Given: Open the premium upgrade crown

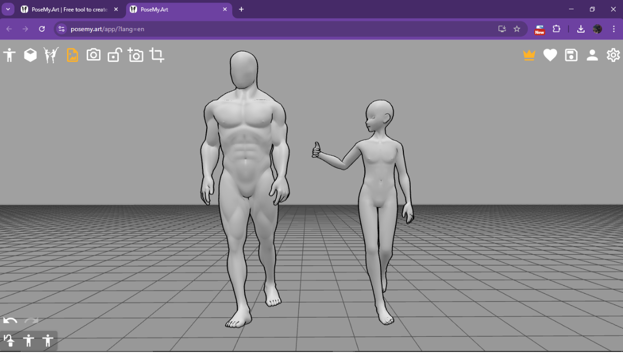Looking at the screenshot, I should [x=529, y=55].
